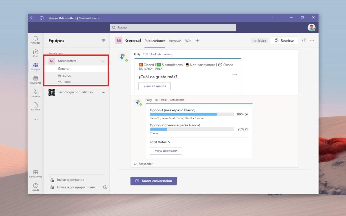Screen dimensions: 346x216
Task: Click the filter teams icon
Action: [x=103, y=41]
